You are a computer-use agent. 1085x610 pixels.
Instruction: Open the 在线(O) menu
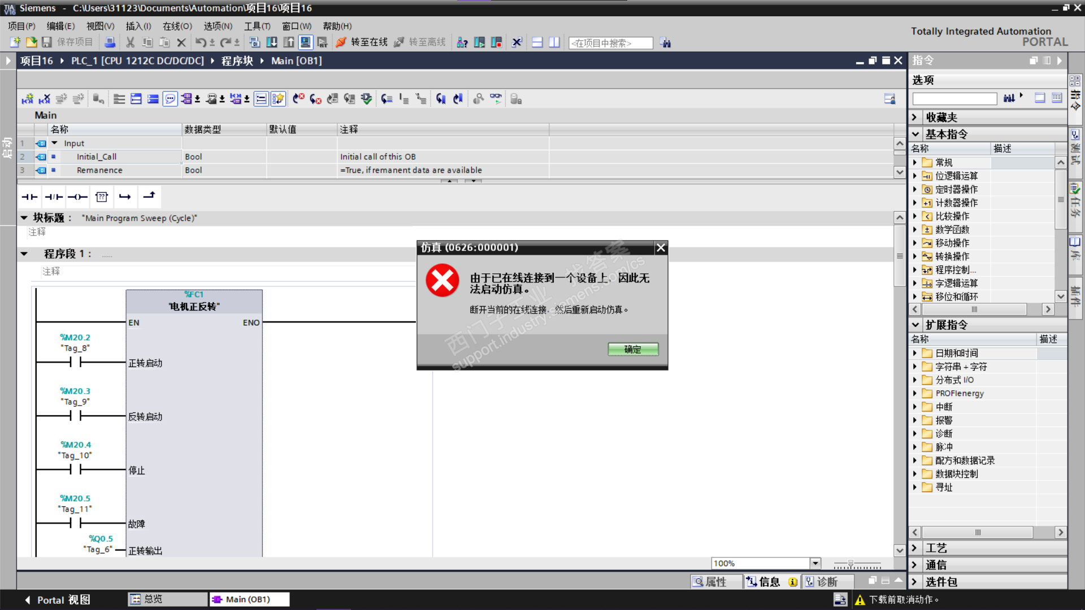[177, 26]
